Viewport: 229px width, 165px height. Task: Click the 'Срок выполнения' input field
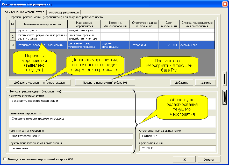point(178,148)
